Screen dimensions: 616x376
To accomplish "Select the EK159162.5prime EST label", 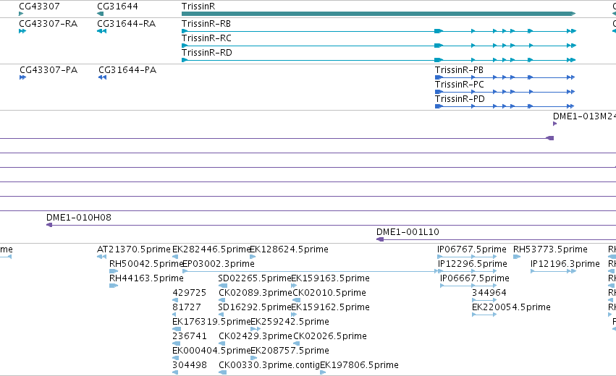I will click(x=330, y=308).
